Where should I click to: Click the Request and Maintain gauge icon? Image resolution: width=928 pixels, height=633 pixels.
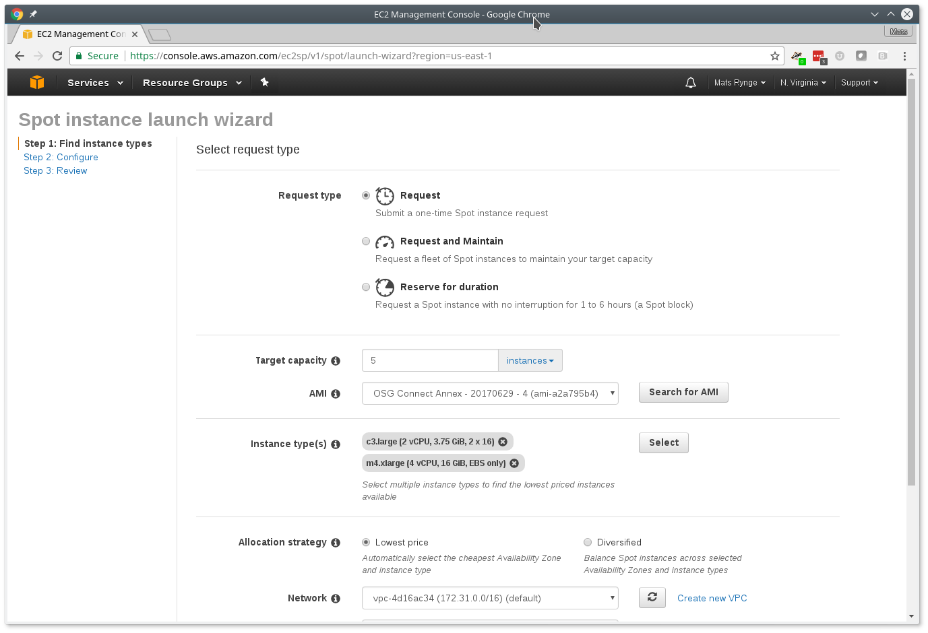click(385, 242)
